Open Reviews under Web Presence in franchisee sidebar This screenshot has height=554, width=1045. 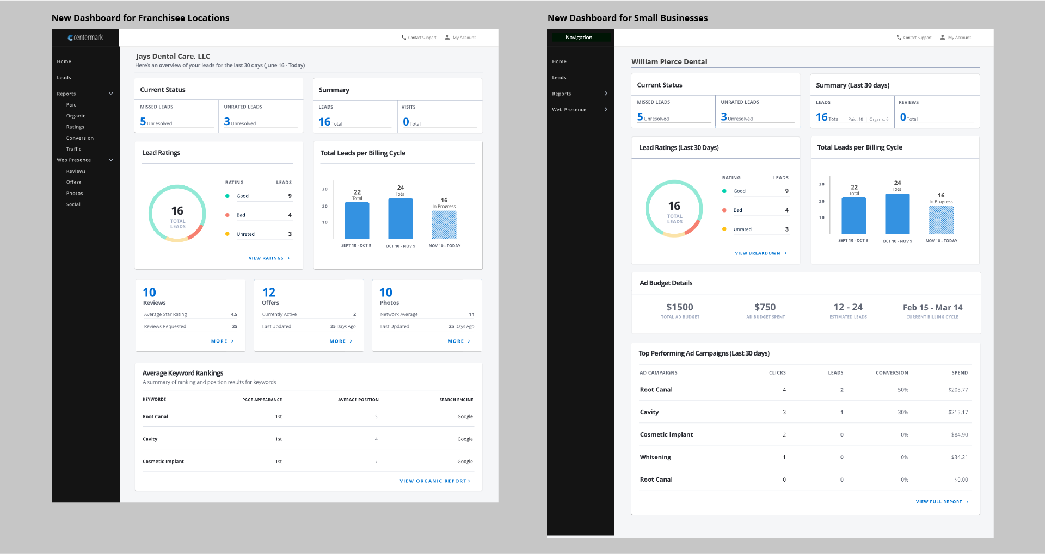76,171
